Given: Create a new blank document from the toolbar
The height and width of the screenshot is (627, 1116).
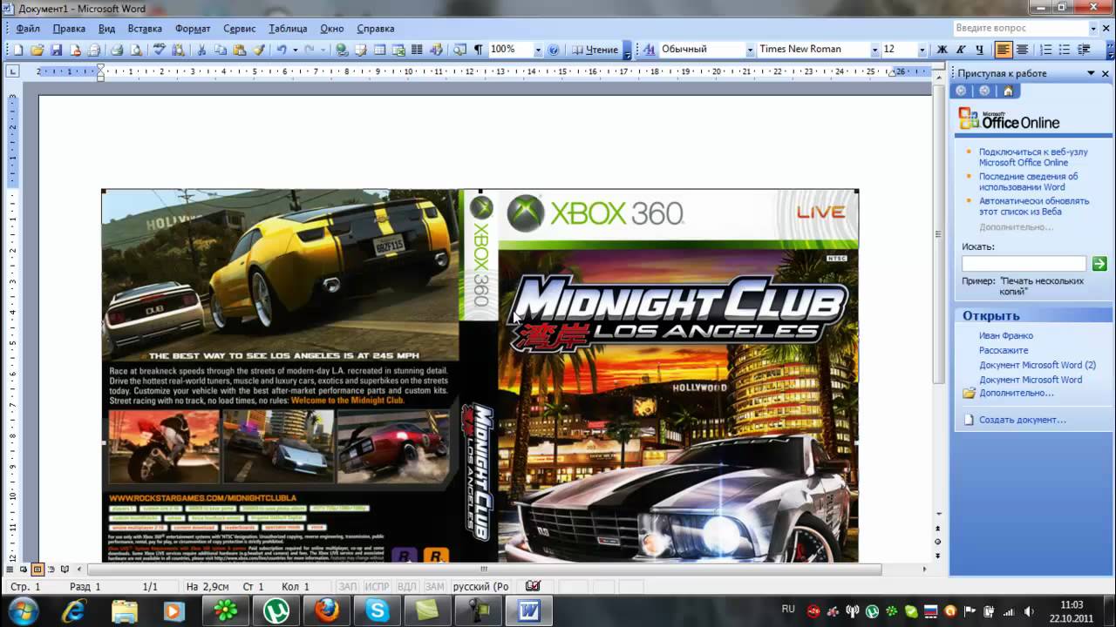Looking at the screenshot, I should coord(18,50).
